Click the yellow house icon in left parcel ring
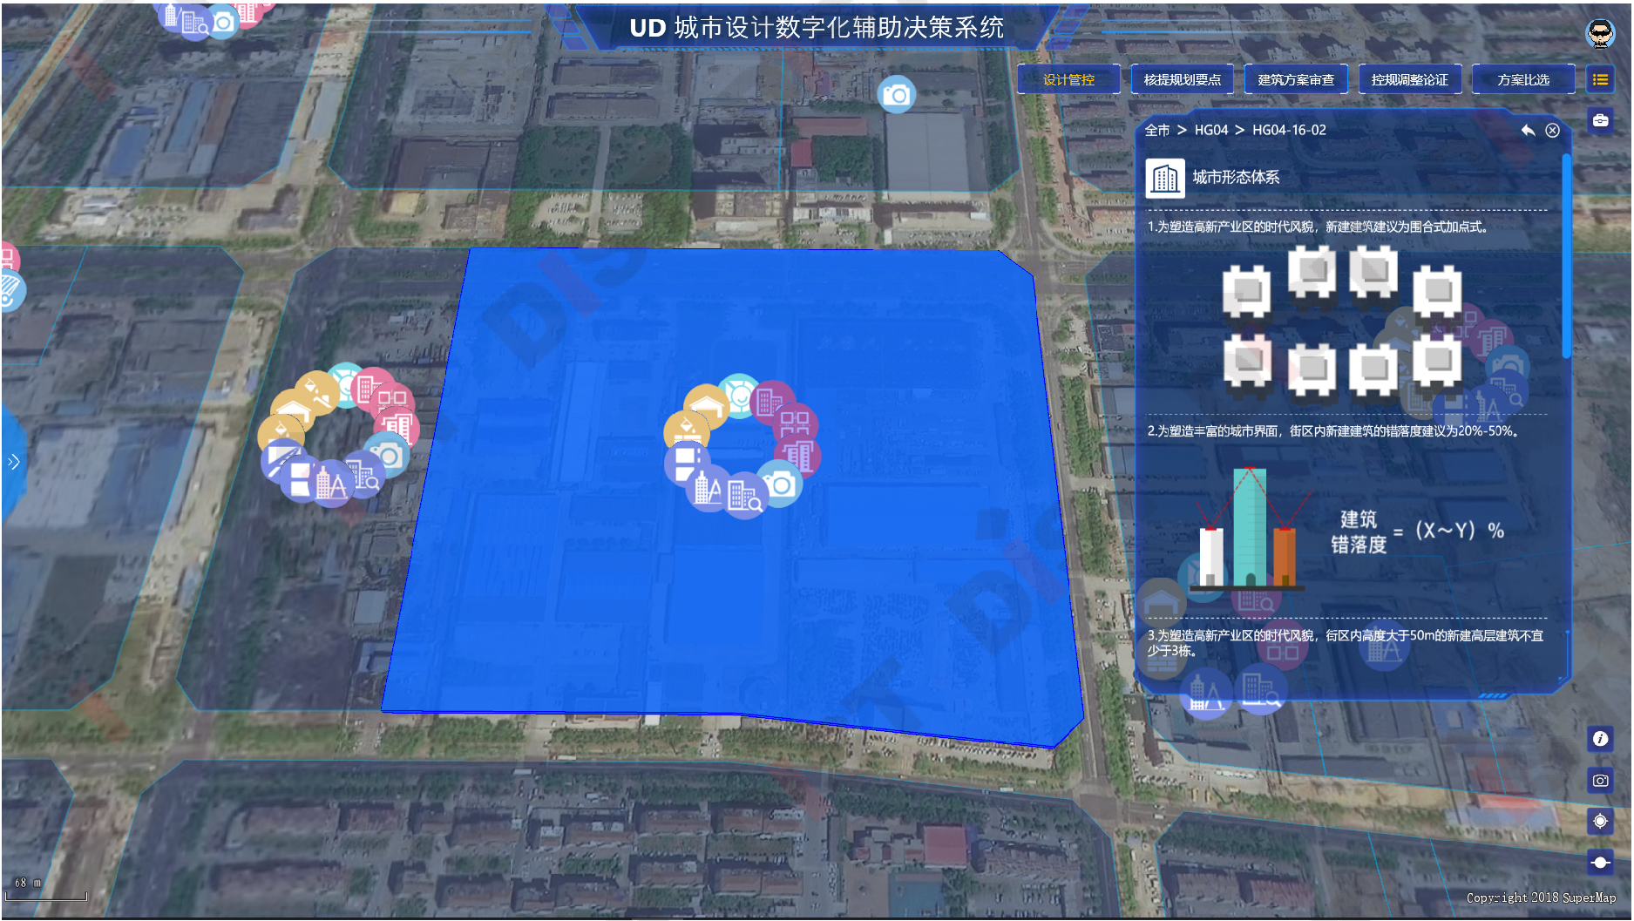The image size is (1634, 921). click(292, 410)
